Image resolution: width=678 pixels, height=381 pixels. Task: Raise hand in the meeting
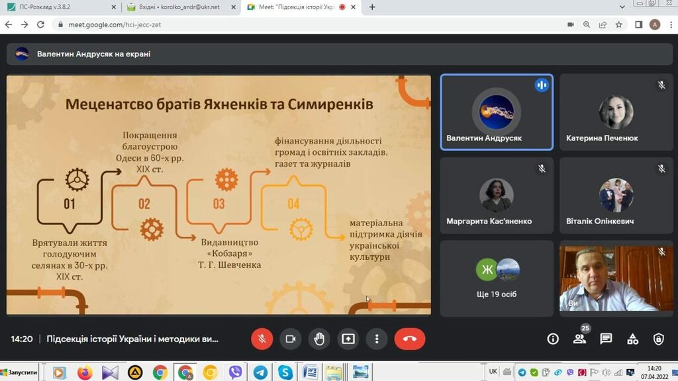click(x=319, y=339)
